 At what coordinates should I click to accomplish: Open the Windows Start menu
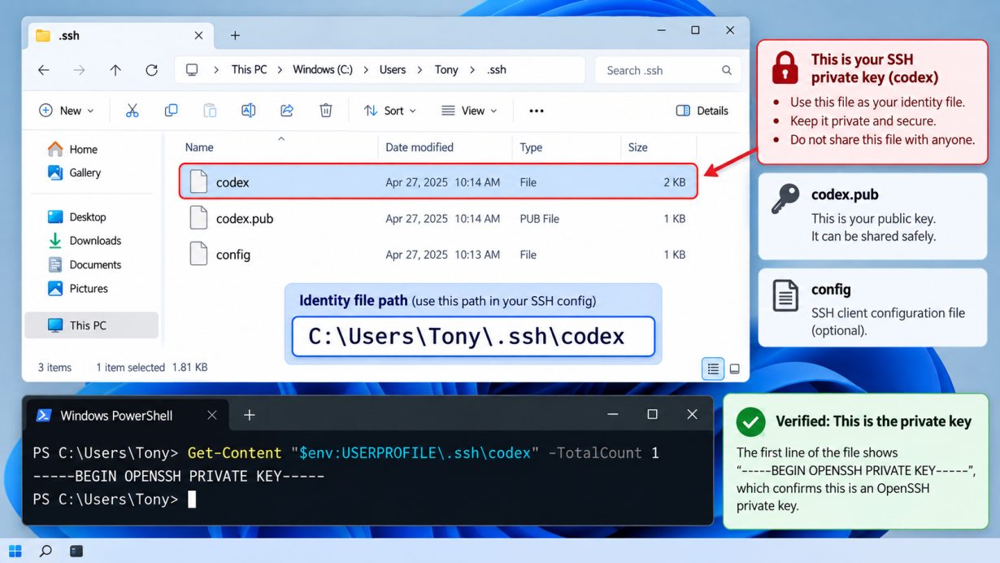coord(15,551)
